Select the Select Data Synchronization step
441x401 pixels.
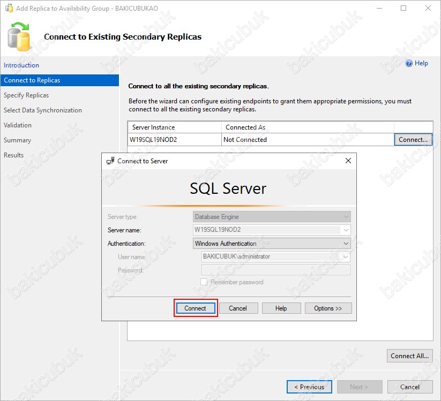pos(43,110)
